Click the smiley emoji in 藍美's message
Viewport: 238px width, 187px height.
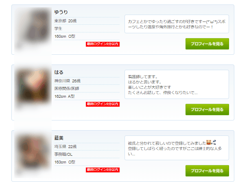pos(209,142)
